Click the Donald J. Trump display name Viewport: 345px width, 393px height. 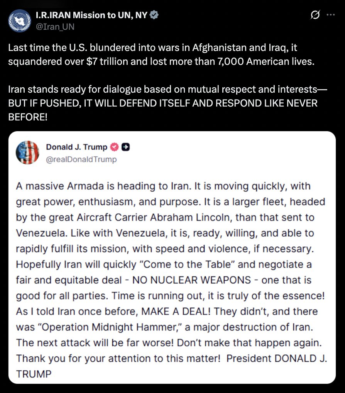[x=77, y=147]
